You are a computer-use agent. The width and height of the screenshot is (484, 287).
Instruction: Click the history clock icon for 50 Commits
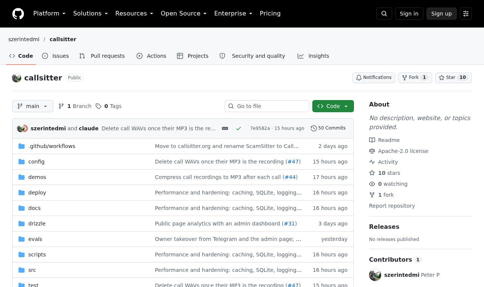click(313, 128)
